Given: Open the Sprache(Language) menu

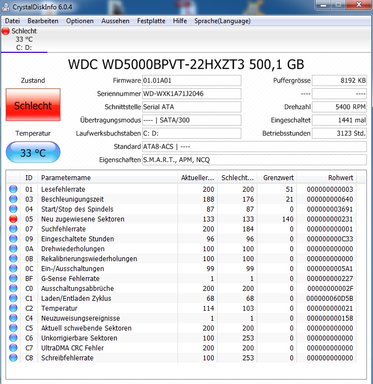Looking at the screenshot, I should coord(223,21).
